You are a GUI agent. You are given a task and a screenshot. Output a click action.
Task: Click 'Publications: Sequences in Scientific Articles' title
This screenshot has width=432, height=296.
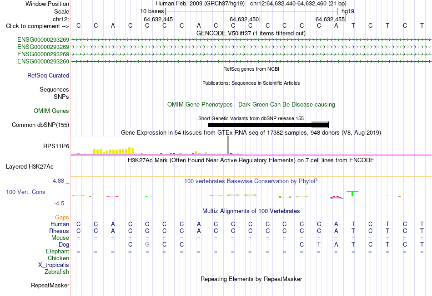click(x=251, y=83)
